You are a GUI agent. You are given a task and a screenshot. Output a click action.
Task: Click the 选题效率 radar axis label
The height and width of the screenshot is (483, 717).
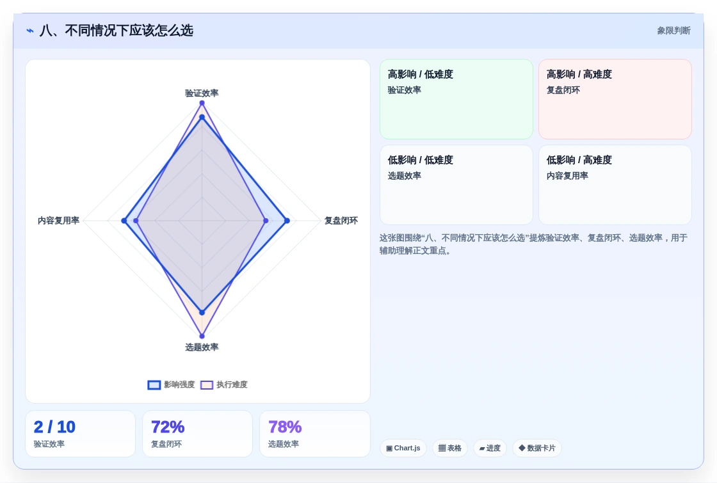point(202,347)
